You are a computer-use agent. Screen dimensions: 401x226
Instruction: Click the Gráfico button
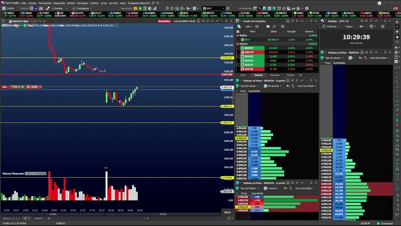[x=8, y=8]
